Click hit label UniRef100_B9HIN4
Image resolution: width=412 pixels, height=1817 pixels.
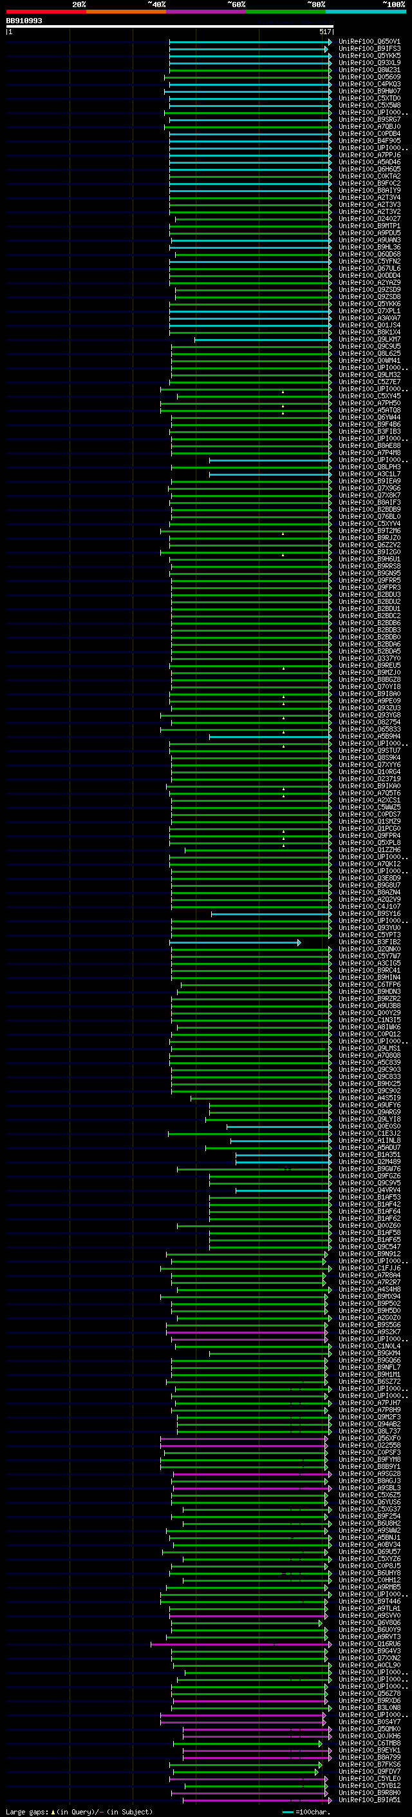(369, 978)
